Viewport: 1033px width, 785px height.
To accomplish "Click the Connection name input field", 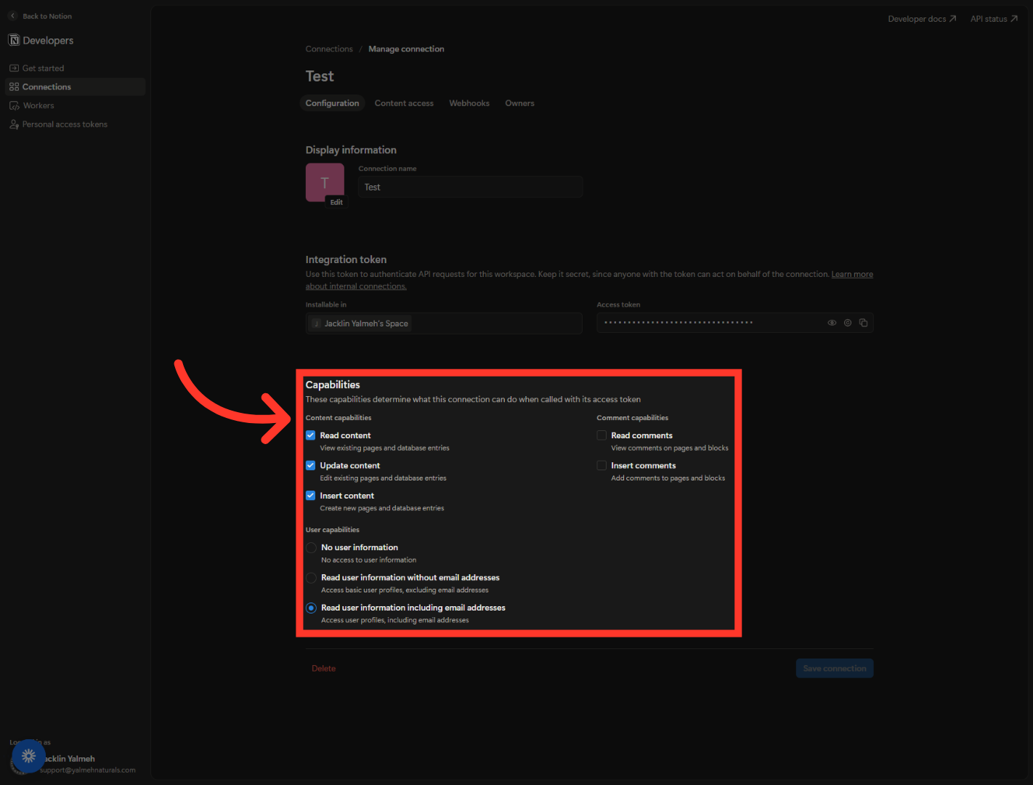I will (471, 187).
